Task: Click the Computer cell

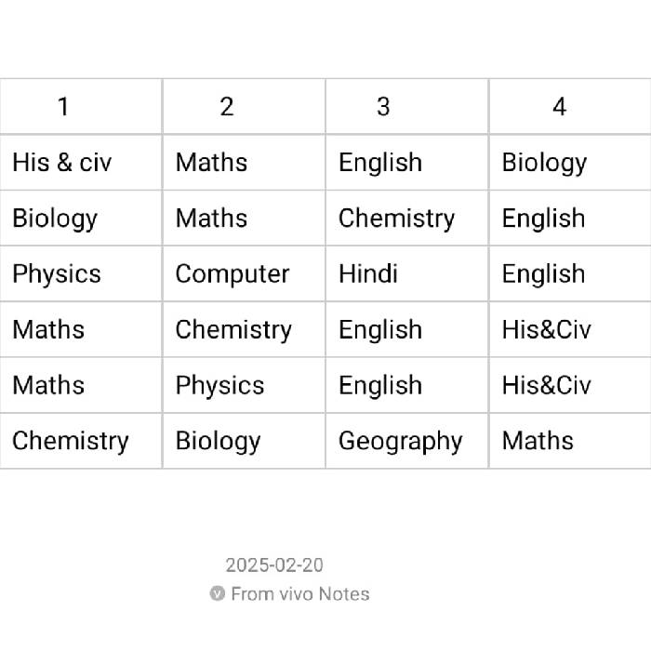Action: point(244,273)
